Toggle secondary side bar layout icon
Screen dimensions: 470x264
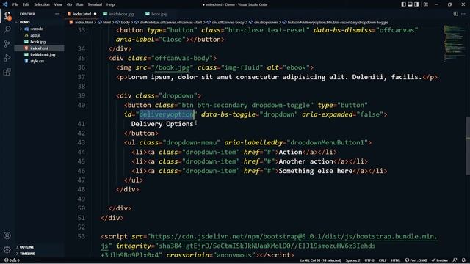[x=416, y=4]
